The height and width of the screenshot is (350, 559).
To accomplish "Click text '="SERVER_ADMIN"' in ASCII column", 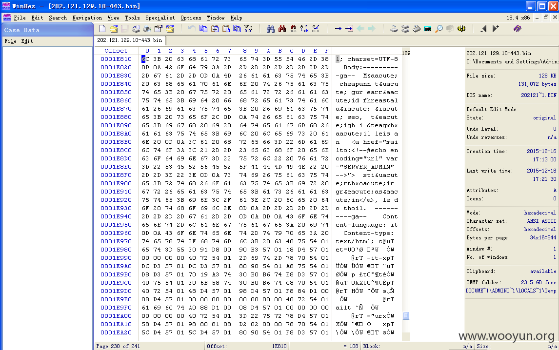I will pos(365,167).
